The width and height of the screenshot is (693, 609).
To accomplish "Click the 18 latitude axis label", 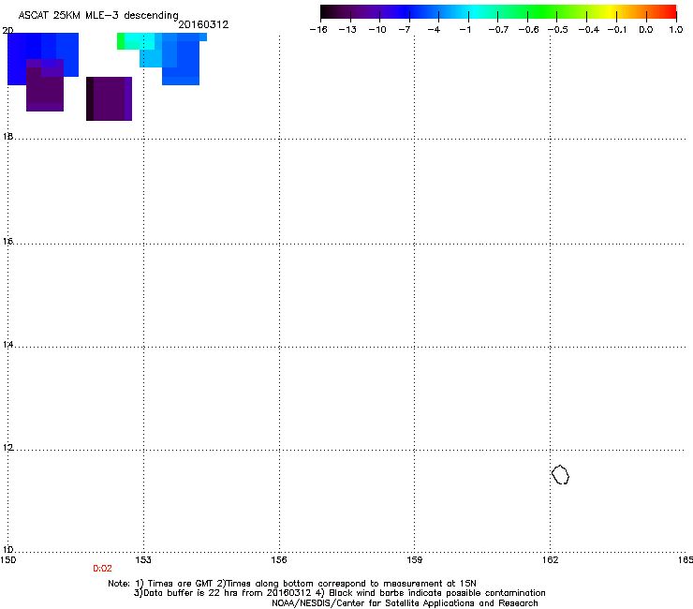I will pyautogui.click(x=7, y=136).
